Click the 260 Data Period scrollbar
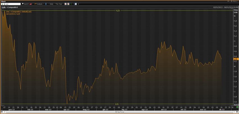 119,112
